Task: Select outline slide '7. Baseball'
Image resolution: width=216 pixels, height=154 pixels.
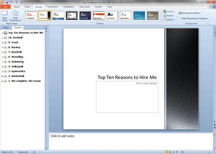Action: (x=15, y=52)
